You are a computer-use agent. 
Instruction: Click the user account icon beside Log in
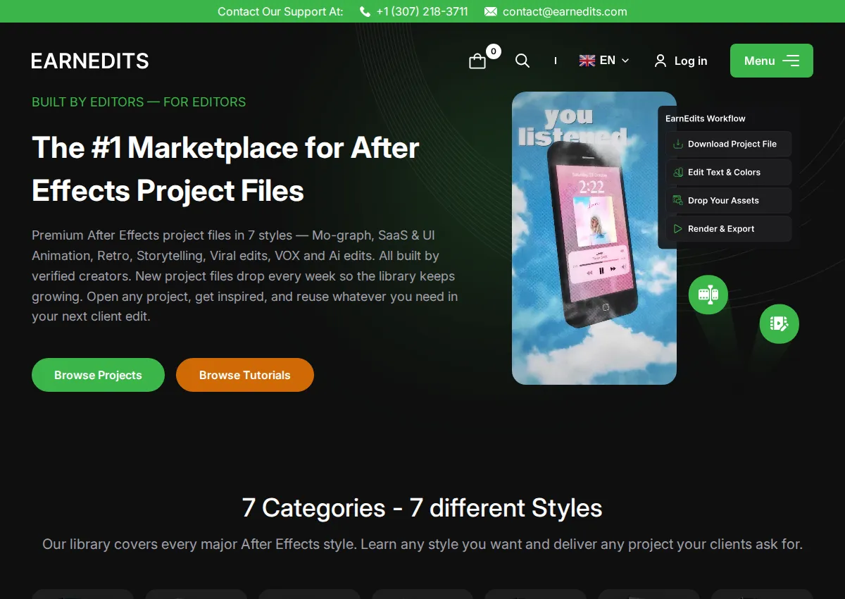click(660, 61)
